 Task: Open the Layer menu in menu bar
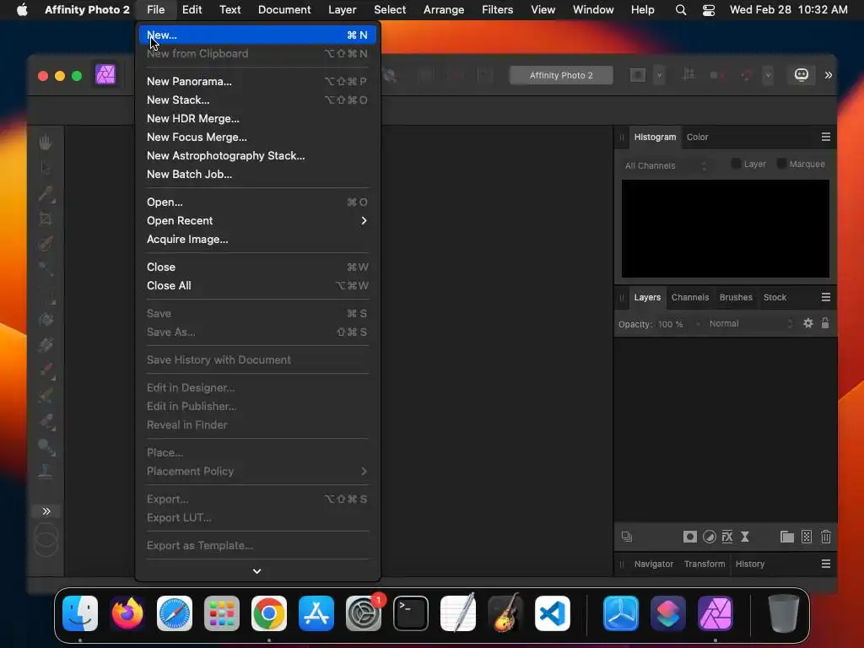coord(343,9)
